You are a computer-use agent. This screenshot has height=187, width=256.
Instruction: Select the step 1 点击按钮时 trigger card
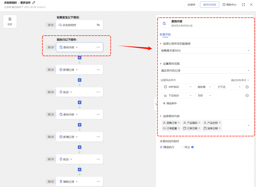coord(79,25)
